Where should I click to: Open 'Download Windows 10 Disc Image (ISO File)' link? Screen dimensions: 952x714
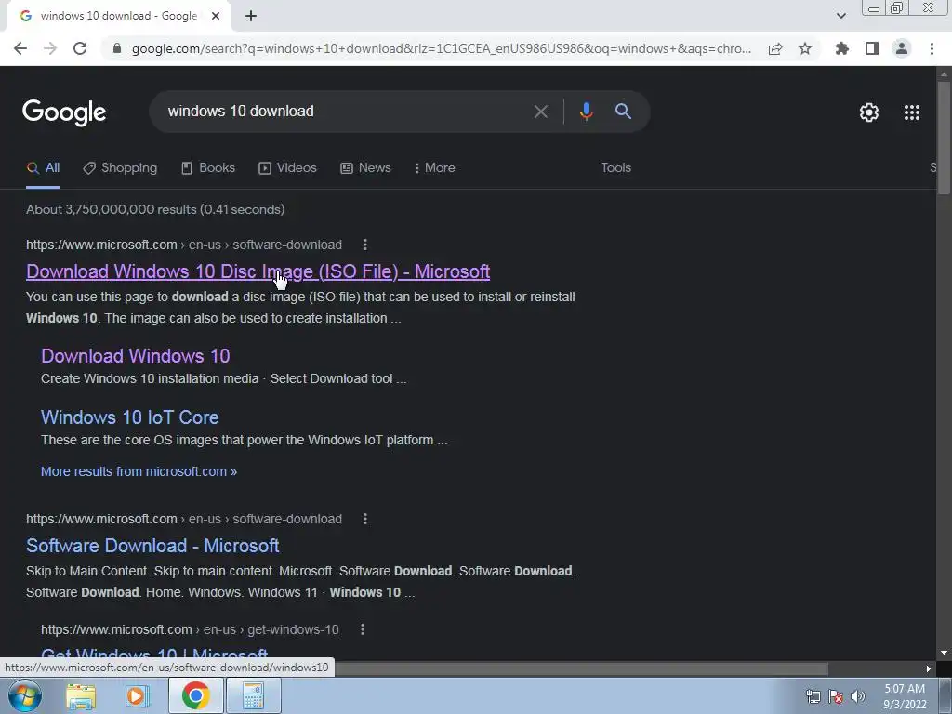point(258,271)
